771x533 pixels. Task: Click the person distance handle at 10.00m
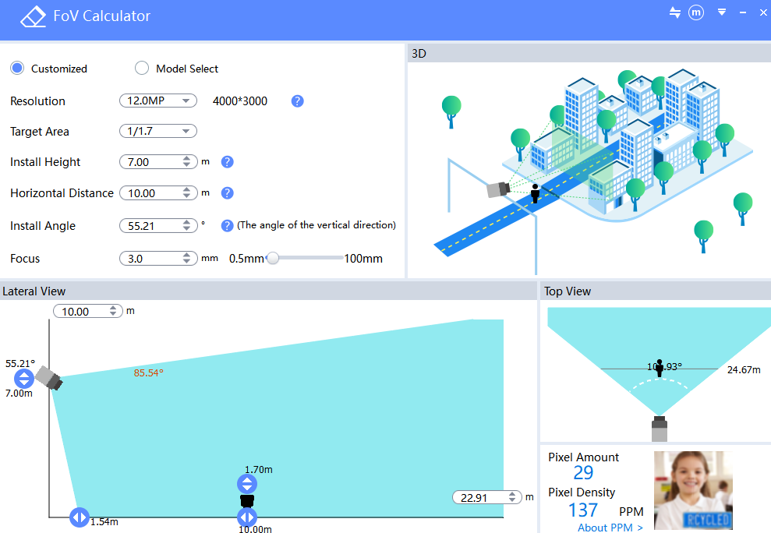coord(247,517)
